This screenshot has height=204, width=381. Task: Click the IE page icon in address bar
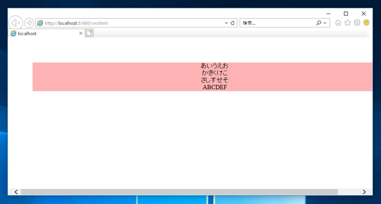tap(40, 23)
